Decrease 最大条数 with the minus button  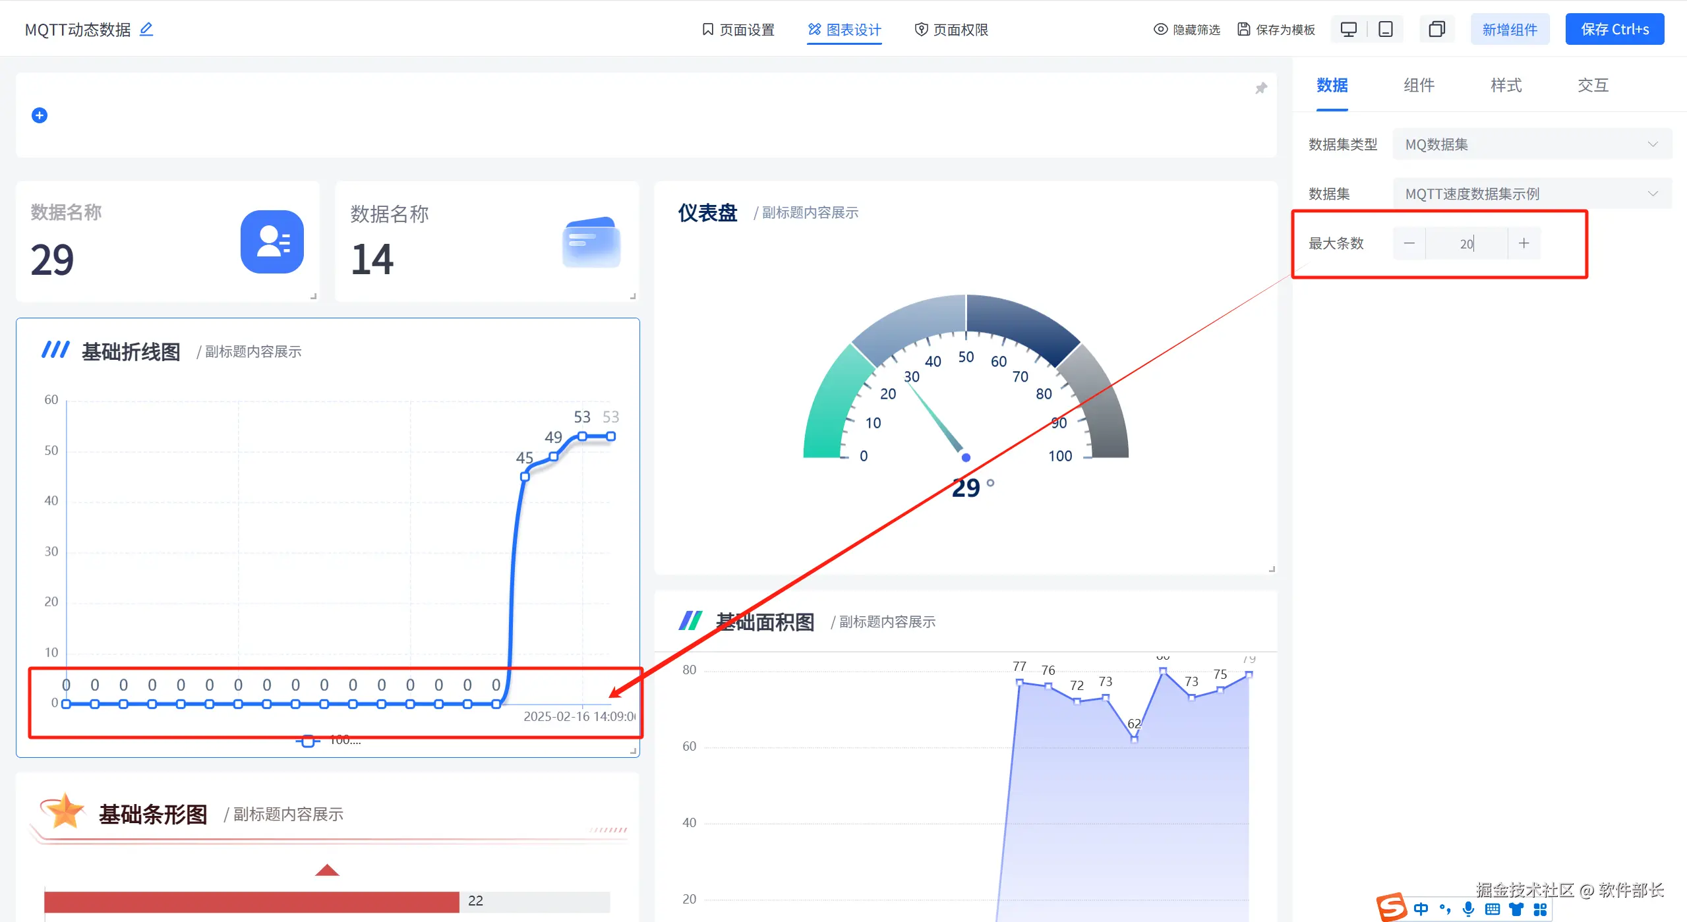[x=1409, y=243]
